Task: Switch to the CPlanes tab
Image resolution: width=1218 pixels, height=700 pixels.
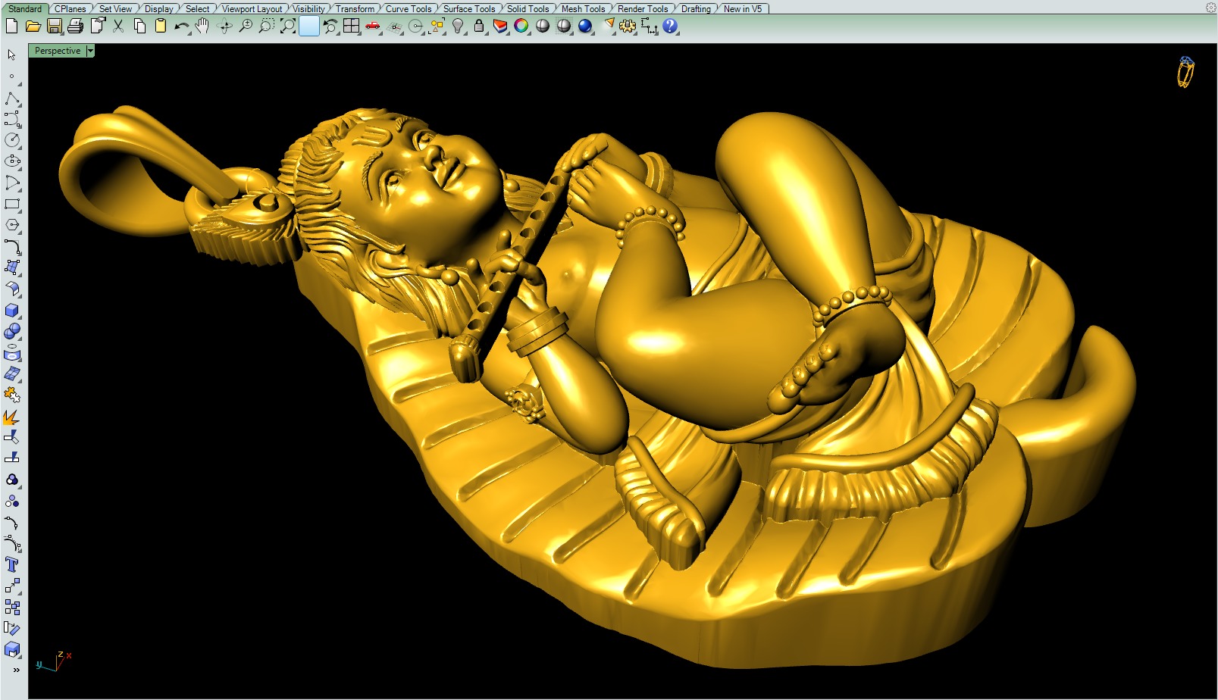Action: (70, 9)
